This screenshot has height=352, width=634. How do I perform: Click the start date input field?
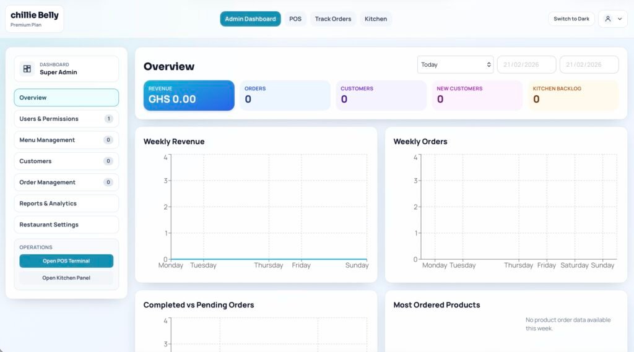(526, 64)
